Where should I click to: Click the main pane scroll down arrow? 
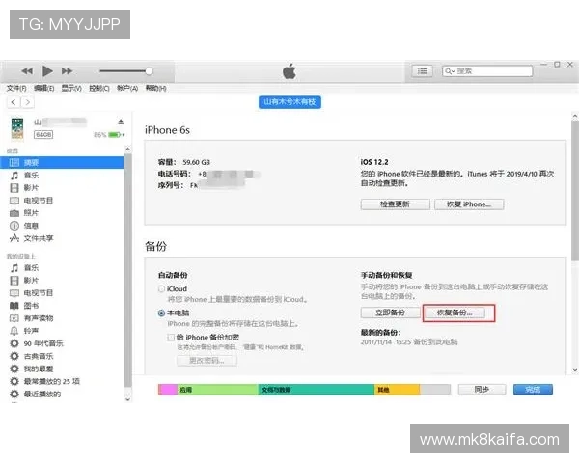pyautogui.click(x=575, y=370)
